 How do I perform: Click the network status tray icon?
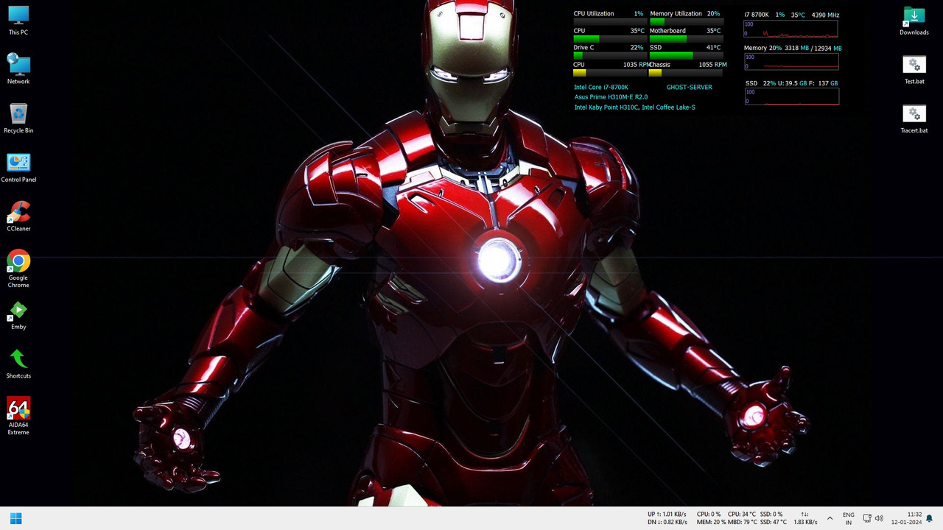867,518
